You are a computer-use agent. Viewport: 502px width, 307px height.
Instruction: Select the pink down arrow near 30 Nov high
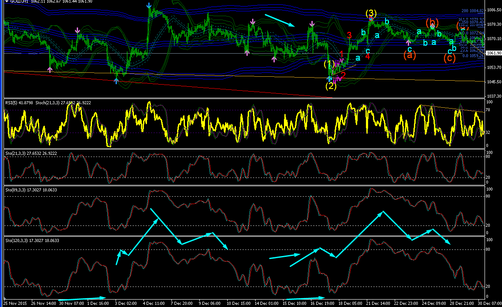tap(78, 31)
